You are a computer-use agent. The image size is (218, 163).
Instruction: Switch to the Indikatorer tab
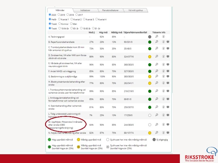[85, 10]
